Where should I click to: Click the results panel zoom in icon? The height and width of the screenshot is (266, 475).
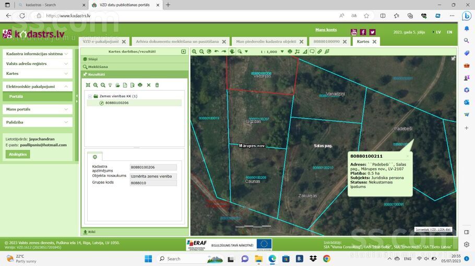click(x=96, y=85)
